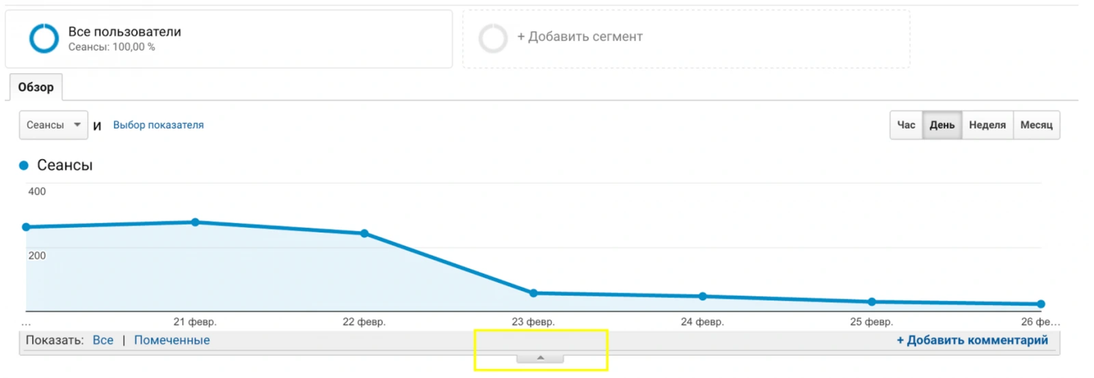Viewport: 1094px width, 378px height.
Task: Click the 21 февр. data point
Action: coord(196,222)
